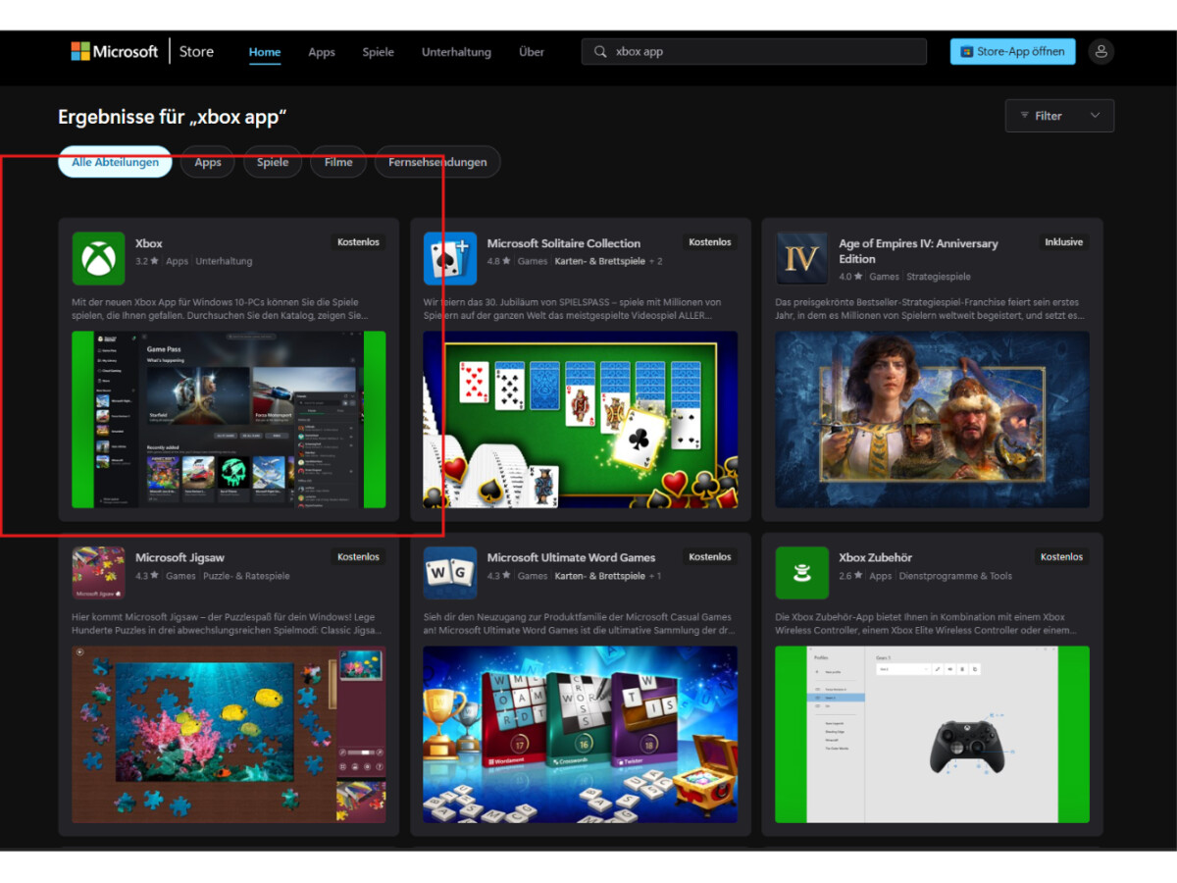The image size is (1177, 883).
Task: Open the Microsoft Solitaire Collection title
Action: tap(564, 243)
